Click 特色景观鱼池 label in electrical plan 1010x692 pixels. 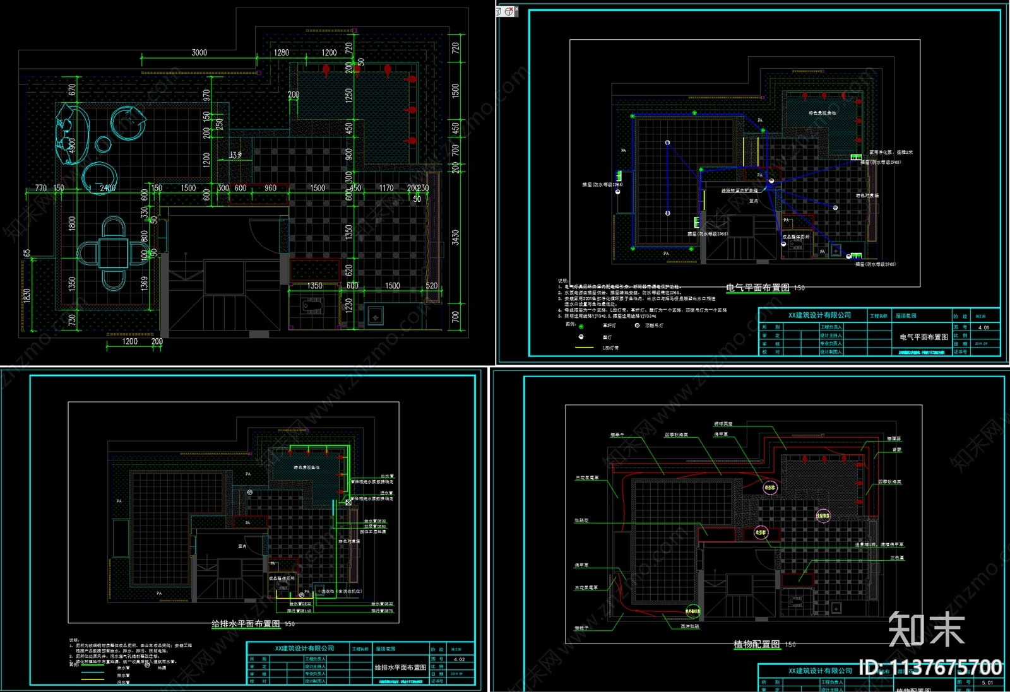coord(822,113)
